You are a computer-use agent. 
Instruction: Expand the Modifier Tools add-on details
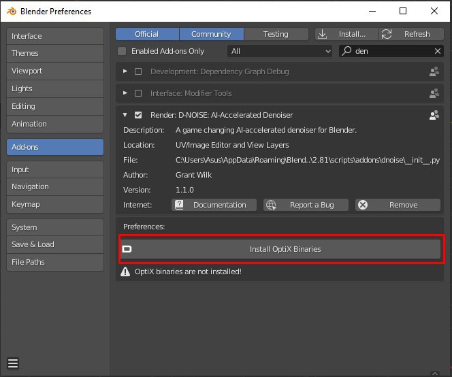tap(125, 93)
